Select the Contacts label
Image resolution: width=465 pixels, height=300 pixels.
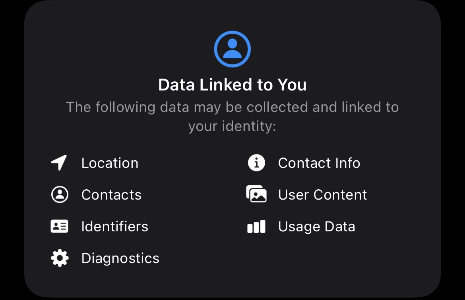coord(111,195)
